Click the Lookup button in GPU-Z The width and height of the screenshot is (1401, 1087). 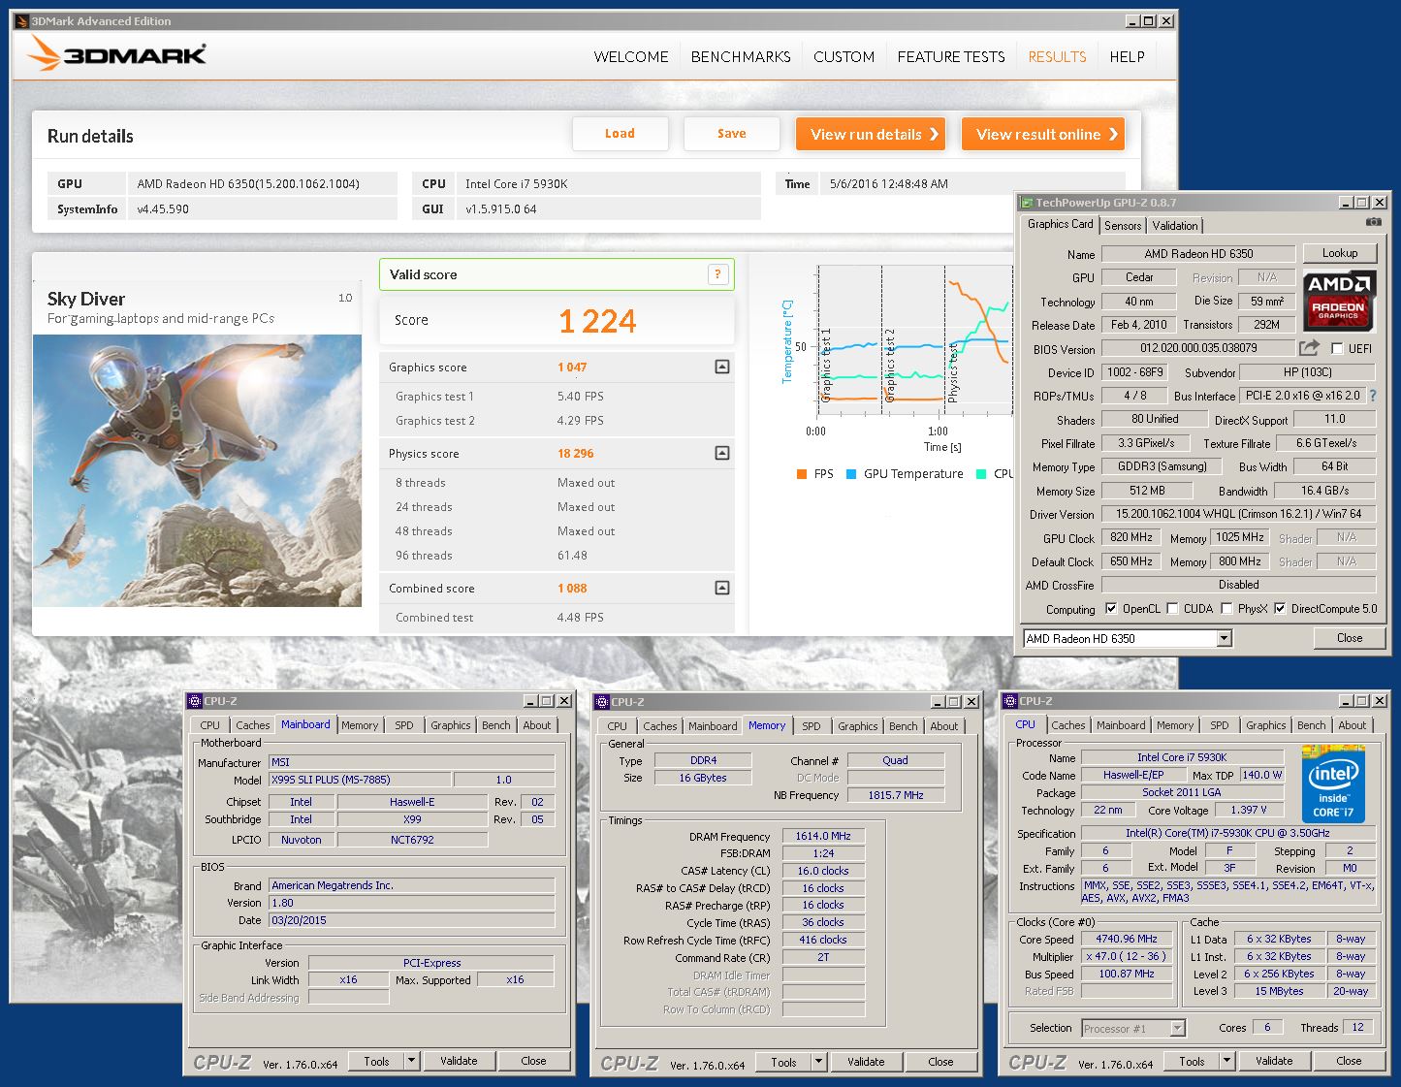click(1339, 253)
